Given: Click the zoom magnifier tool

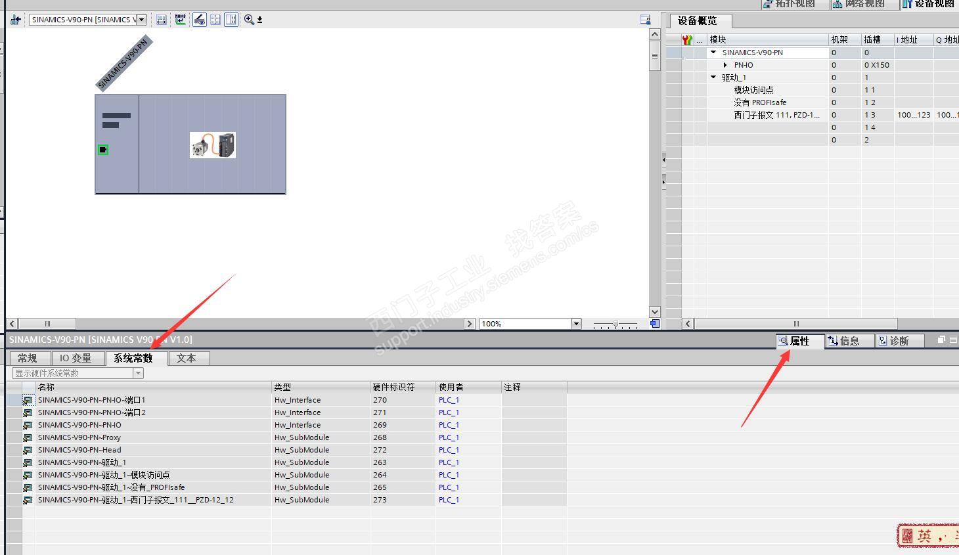Looking at the screenshot, I should click(249, 20).
